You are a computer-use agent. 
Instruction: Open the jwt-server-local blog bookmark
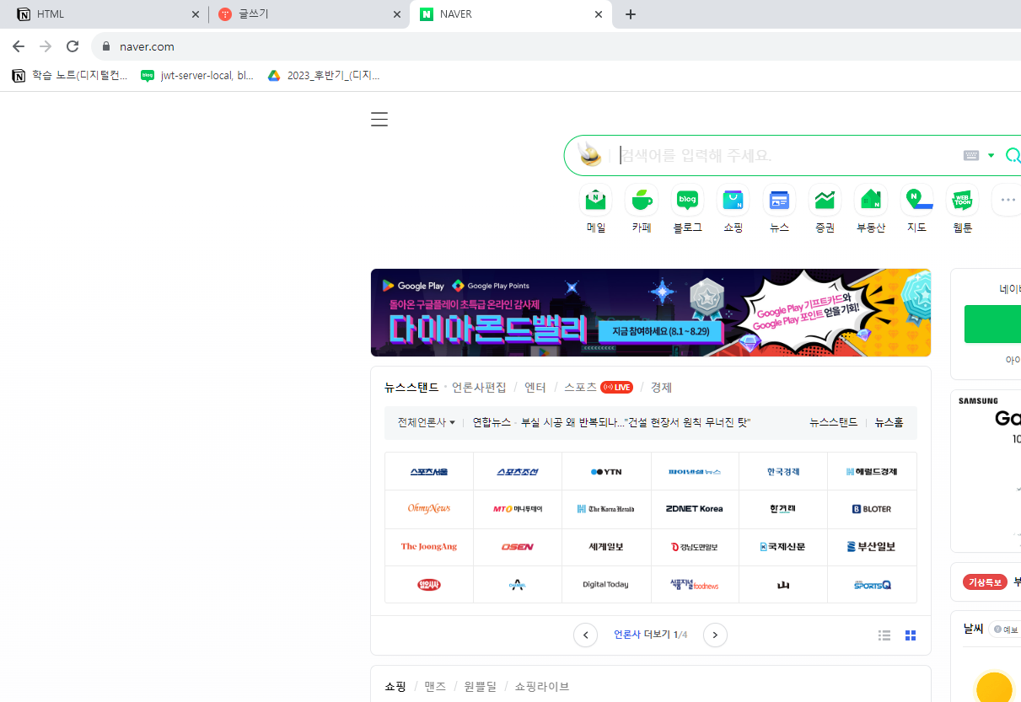(197, 75)
